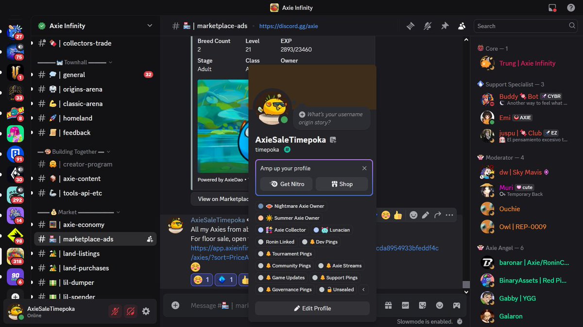This screenshot has height=327, width=583.
Task: Click Axie Collector role color dot
Action: click(x=261, y=230)
